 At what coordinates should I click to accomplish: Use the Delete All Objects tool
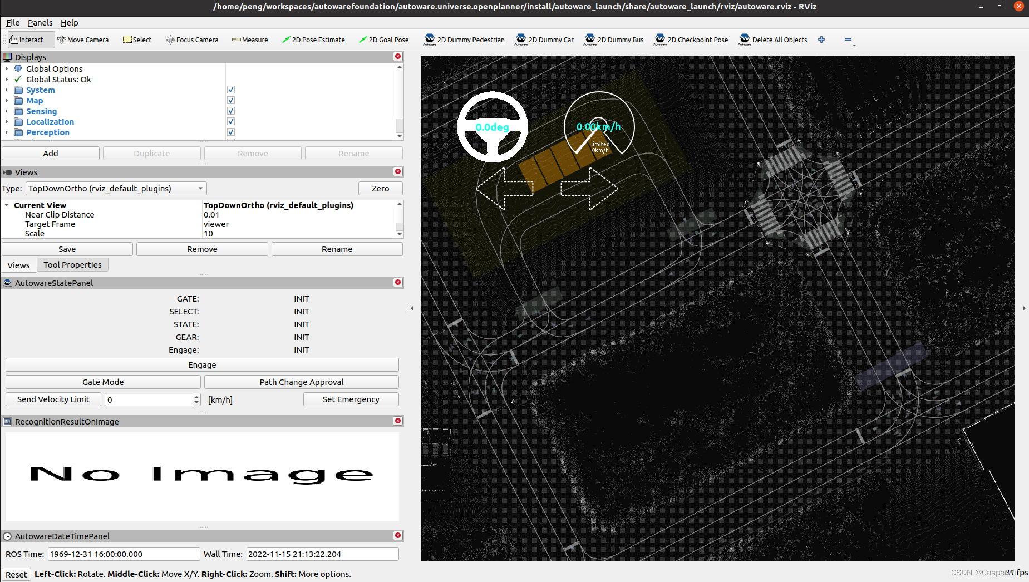[773, 40]
